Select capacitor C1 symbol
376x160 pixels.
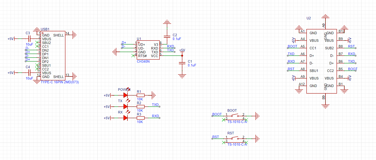pos(182,63)
